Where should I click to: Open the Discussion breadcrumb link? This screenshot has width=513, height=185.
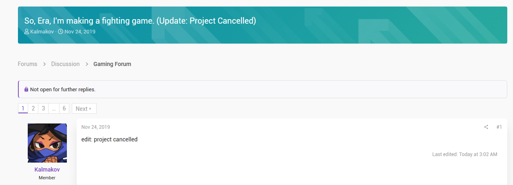pos(65,64)
